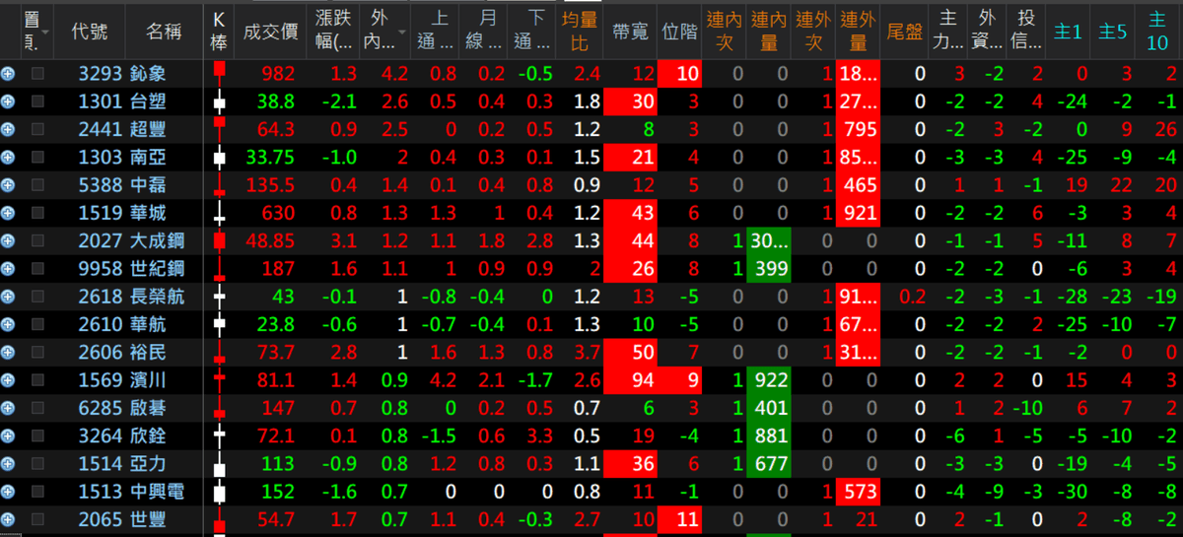Click the blue plus icon for 1519 華城
Viewport: 1183px width, 537px height.
pyautogui.click(x=8, y=212)
